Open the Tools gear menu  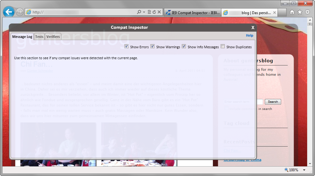(x=307, y=12)
